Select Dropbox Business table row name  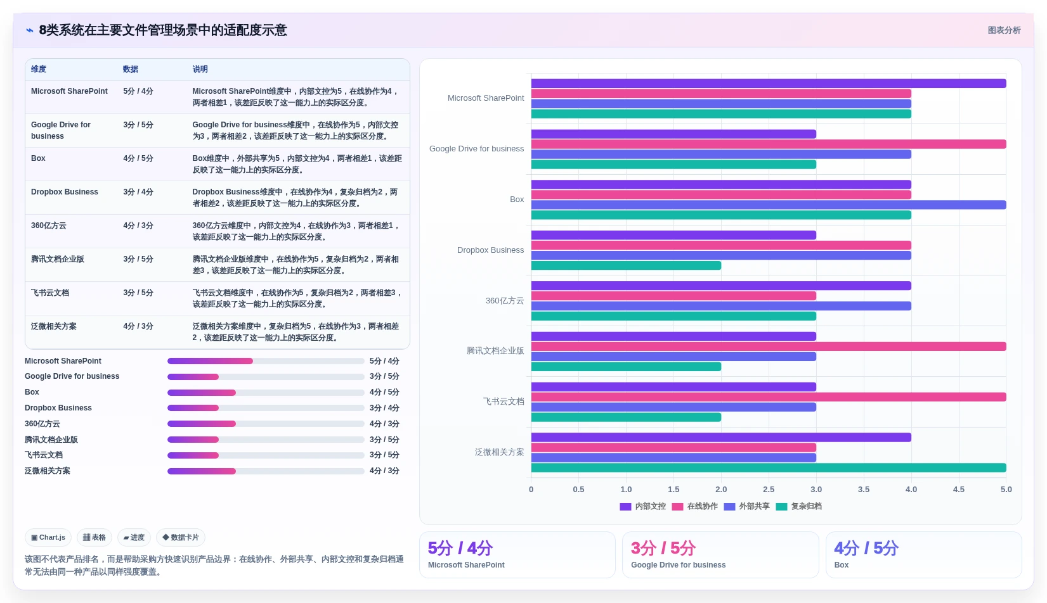(x=65, y=192)
